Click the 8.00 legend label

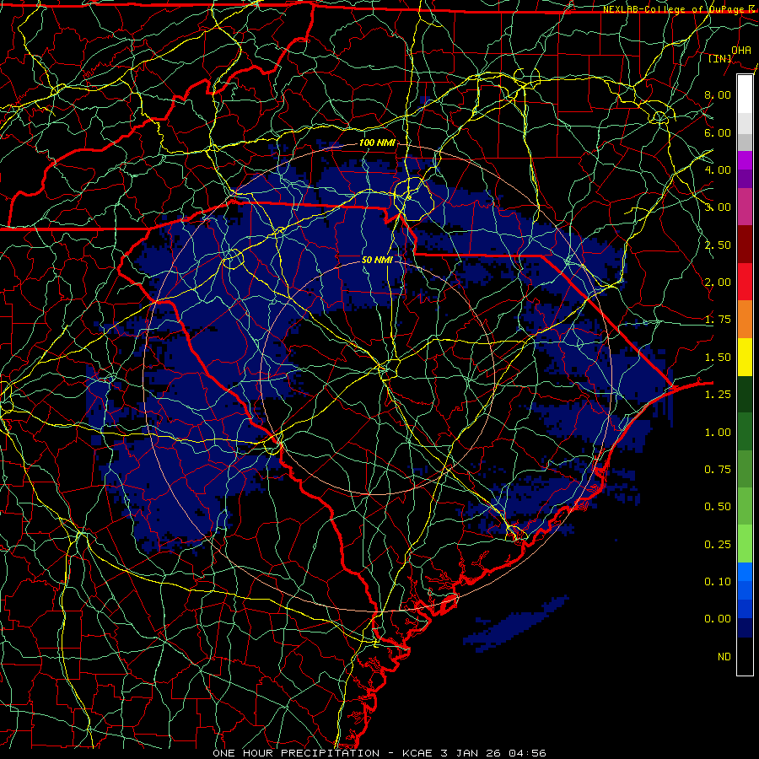click(x=718, y=94)
